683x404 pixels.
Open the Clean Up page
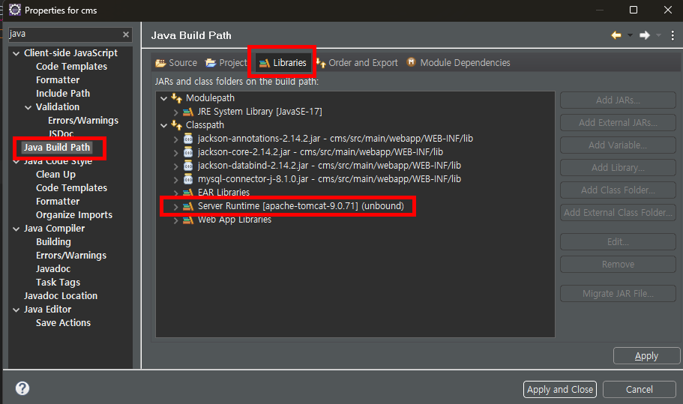[x=55, y=175]
